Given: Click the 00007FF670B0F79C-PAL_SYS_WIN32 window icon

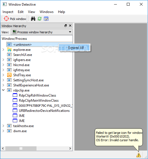Looking at the screenshot, I should [x=15, y=105].
